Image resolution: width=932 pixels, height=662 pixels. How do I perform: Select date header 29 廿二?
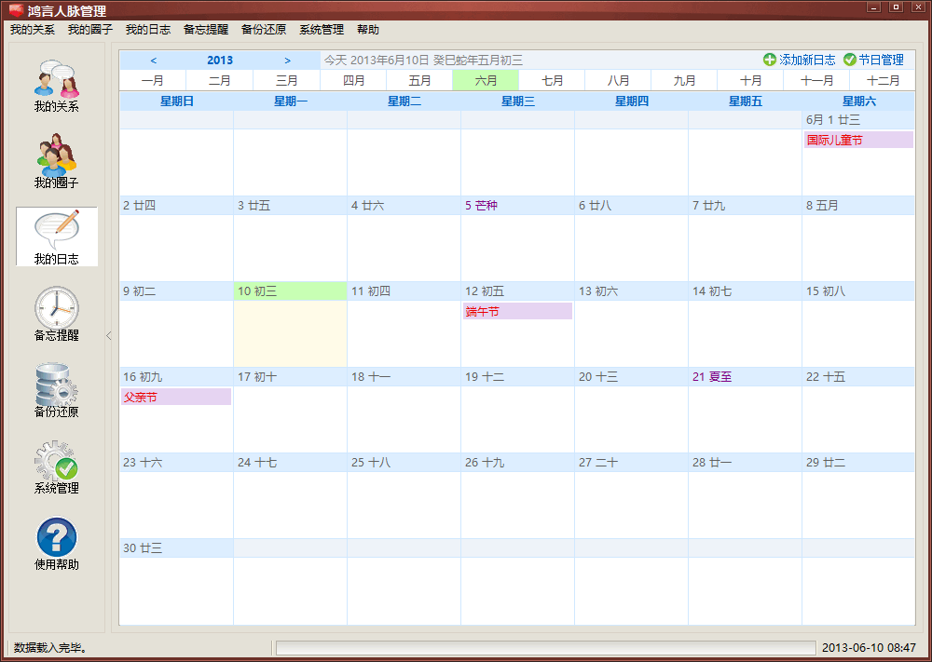click(x=858, y=463)
